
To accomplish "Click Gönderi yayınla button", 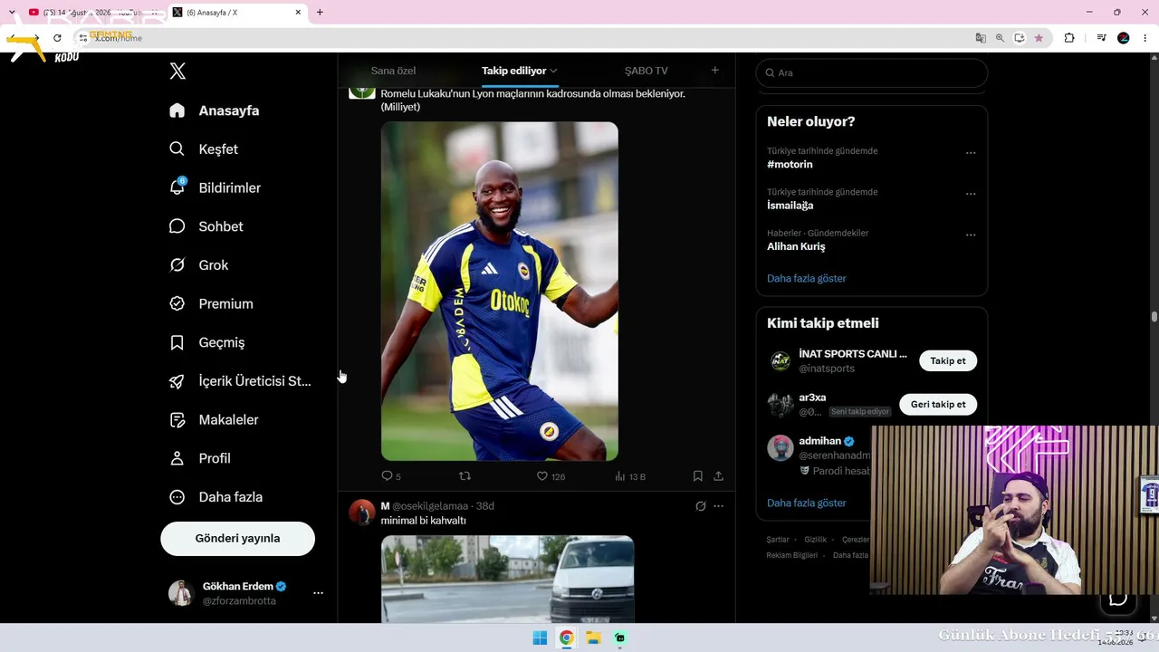I will [237, 539].
